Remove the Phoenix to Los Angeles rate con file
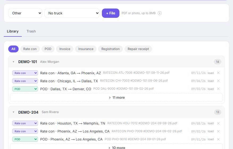 [x=218, y=131]
